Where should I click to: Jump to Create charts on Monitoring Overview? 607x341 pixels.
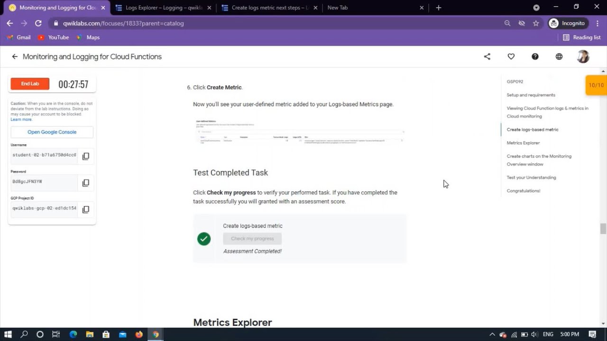click(x=539, y=160)
